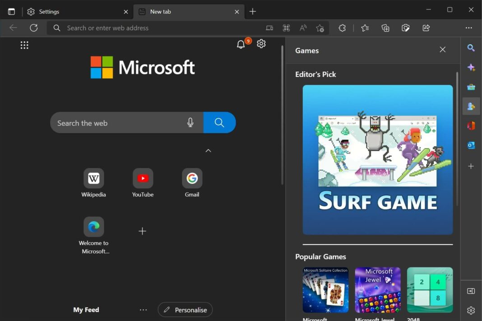Open the Favorites star menu
The image size is (482, 321).
365,28
